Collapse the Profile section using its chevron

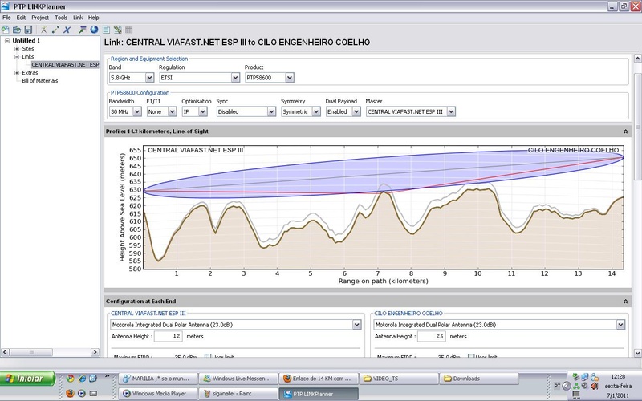(624, 131)
